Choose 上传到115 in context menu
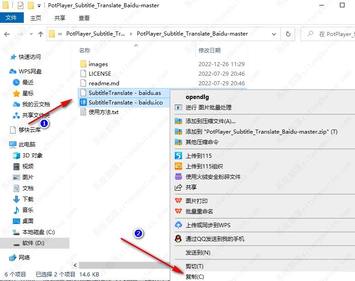This screenshot has width=355, height=281. pos(199,156)
